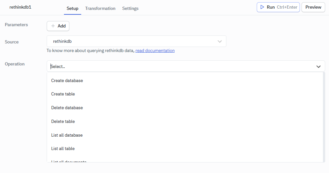Choose Create table operation
This screenshot has height=173, width=329.
63,94
